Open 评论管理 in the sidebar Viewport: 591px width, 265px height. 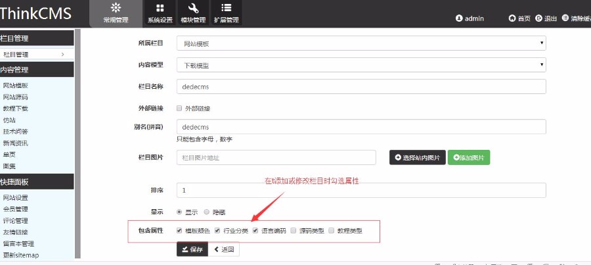(x=16, y=221)
